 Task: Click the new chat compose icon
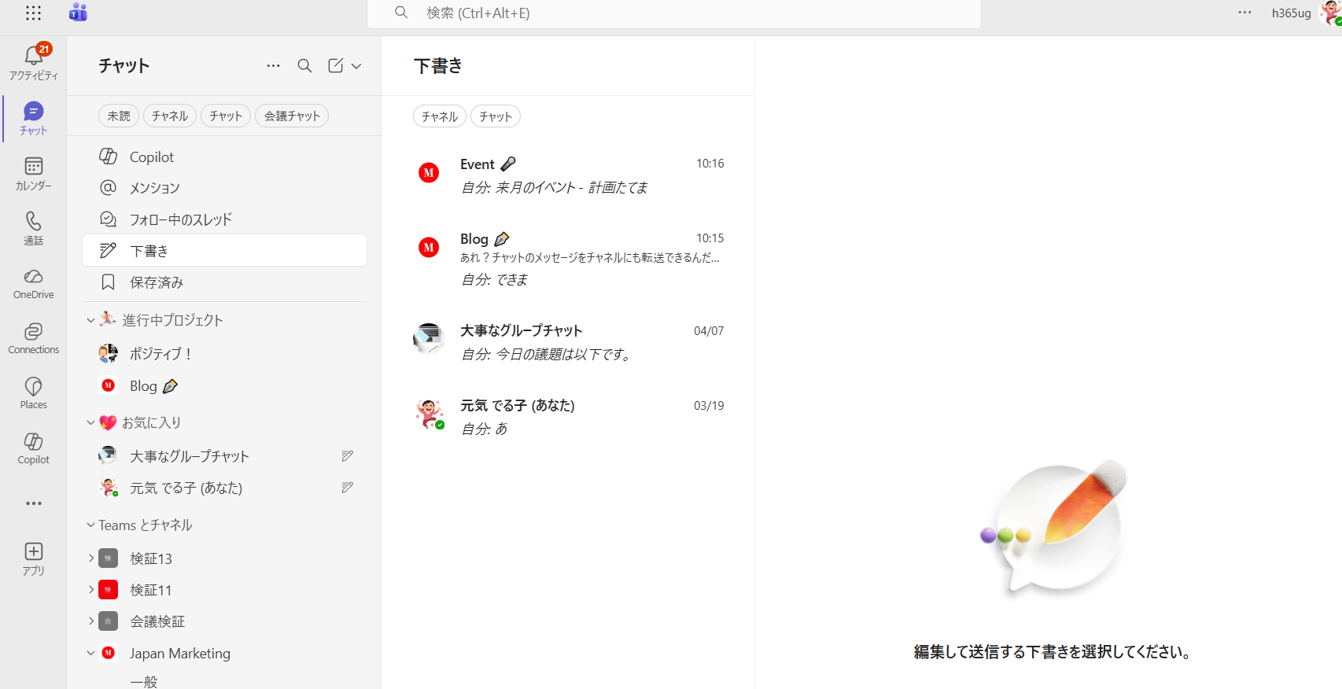point(336,66)
